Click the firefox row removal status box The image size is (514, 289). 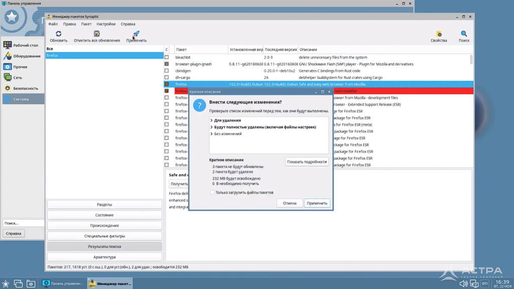click(x=167, y=84)
